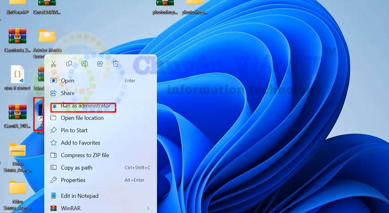389x213 pixels.
Task: Select the stm json file desktop icon
Action: tap(18, 78)
